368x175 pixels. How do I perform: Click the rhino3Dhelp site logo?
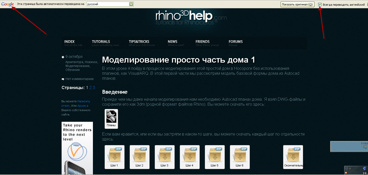click(191, 17)
